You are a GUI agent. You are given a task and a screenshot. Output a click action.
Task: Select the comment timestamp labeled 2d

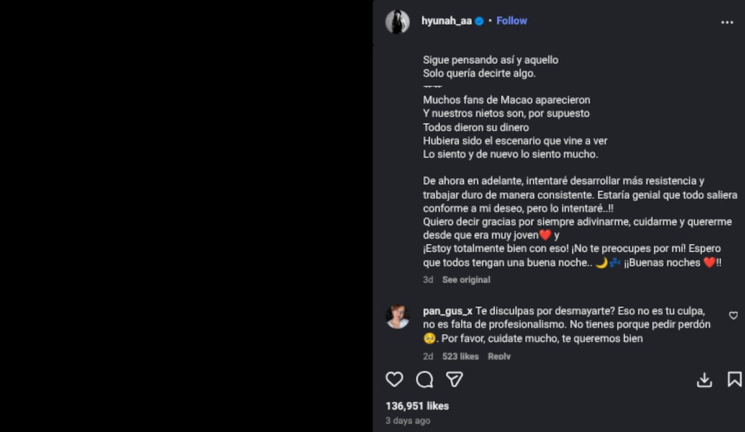427,356
